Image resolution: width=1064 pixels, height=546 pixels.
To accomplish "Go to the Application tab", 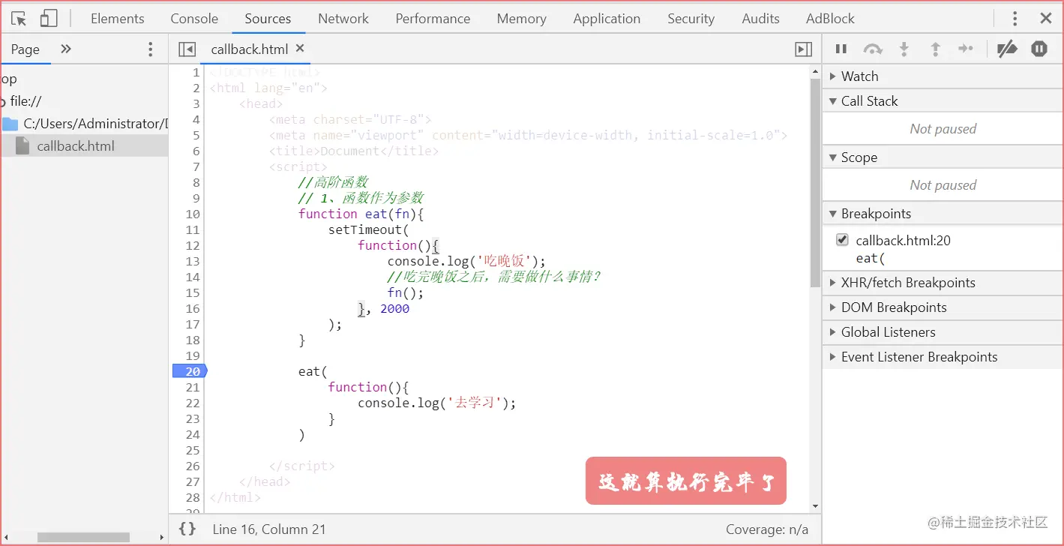I will click(607, 19).
